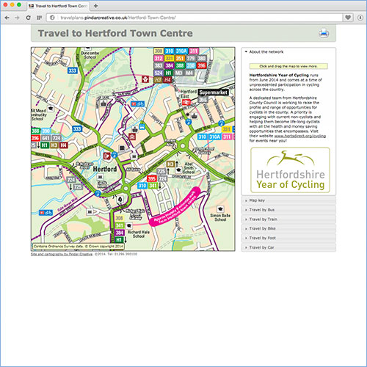View site information icon in address bar
367x367 pixels.
click(x=52, y=18)
